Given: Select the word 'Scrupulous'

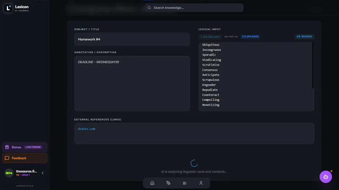Looking at the screenshot, I should (211, 80).
